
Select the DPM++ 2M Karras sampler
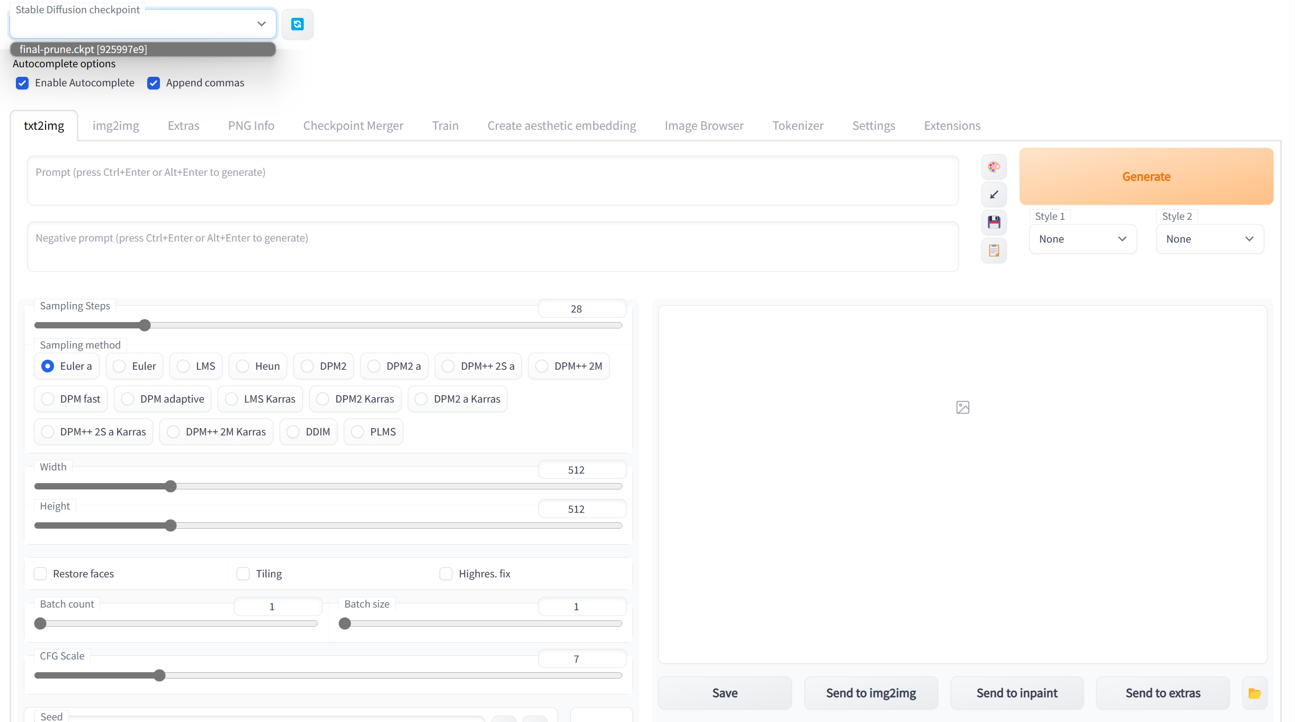click(173, 432)
